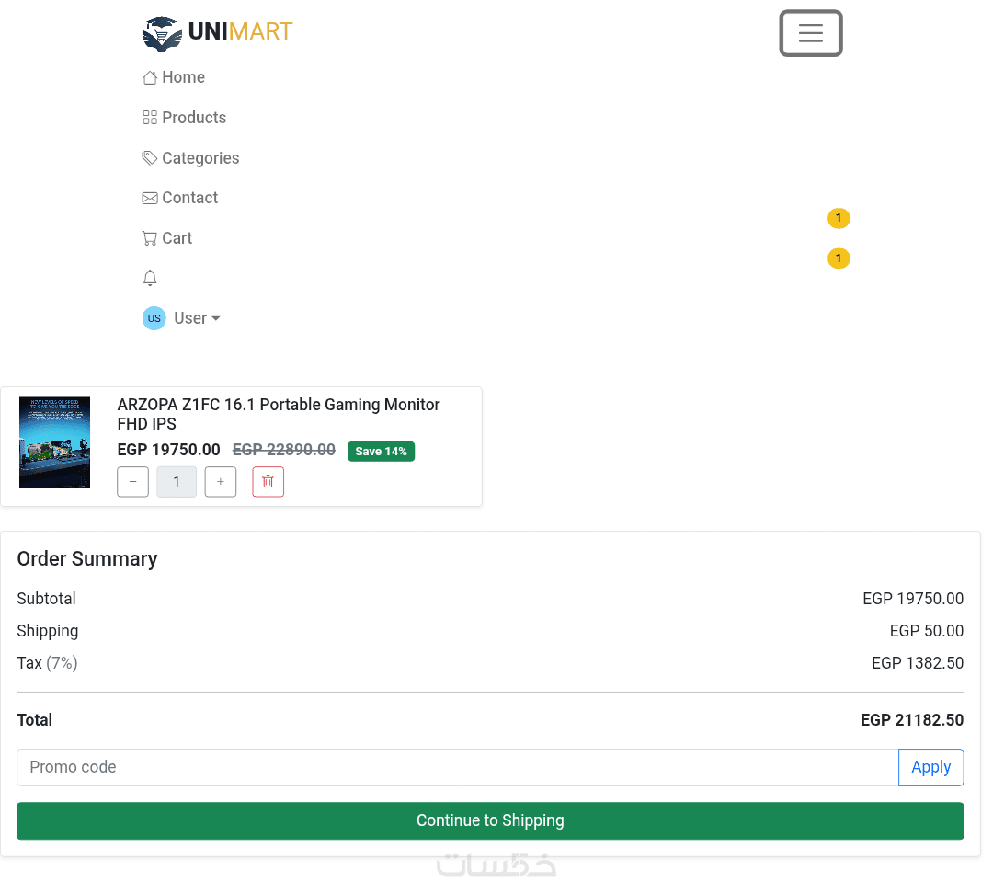This screenshot has height=894, width=993.
Task: Click the notification count badge
Action: point(839,258)
